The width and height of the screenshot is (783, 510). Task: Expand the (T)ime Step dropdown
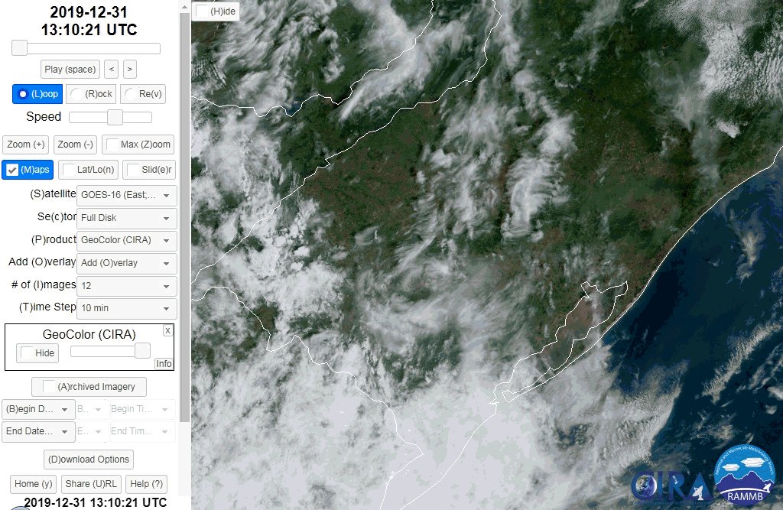(x=127, y=308)
